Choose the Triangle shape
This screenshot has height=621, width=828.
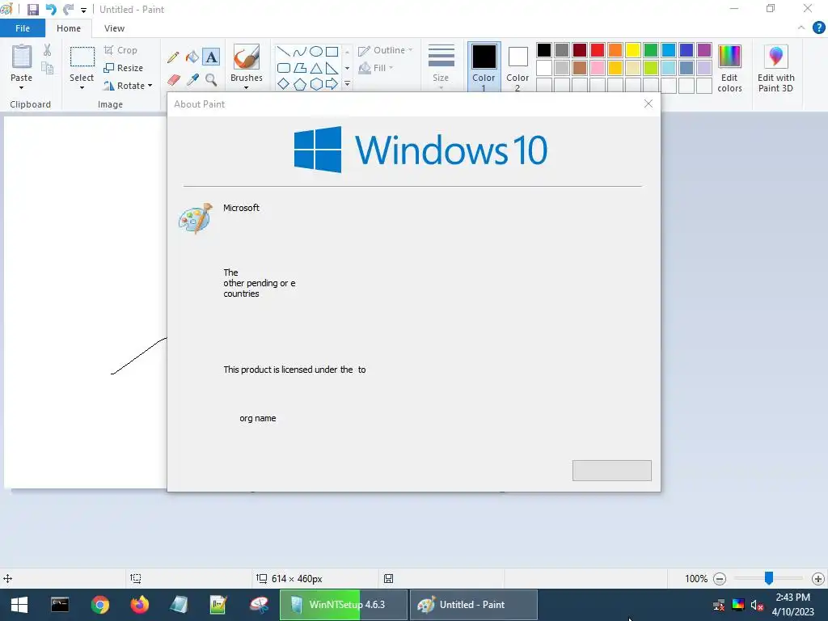pyautogui.click(x=316, y=68)
